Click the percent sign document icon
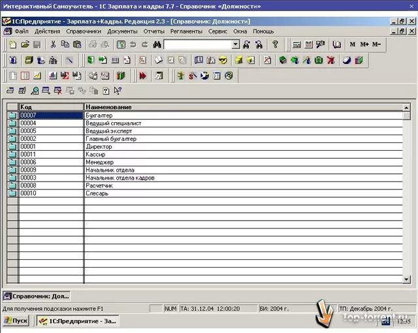The width and height of the screenshot is (418, 333). [x=142, y=60]
